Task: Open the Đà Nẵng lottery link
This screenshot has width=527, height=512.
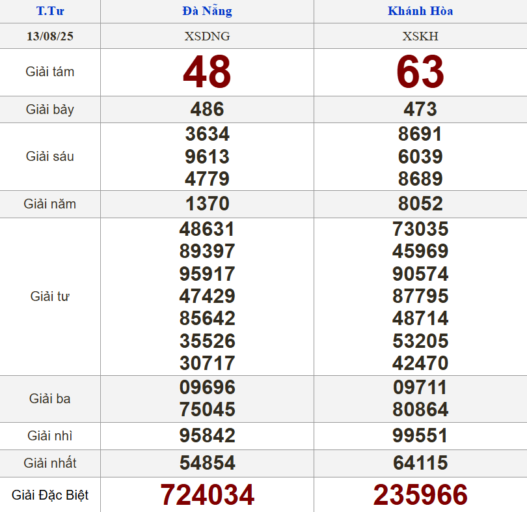Action: pyautogui.click(x=207, y=11)
